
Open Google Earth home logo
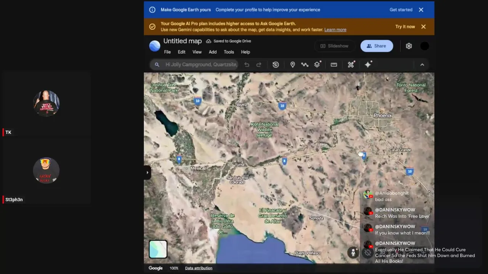pos(155,46)
